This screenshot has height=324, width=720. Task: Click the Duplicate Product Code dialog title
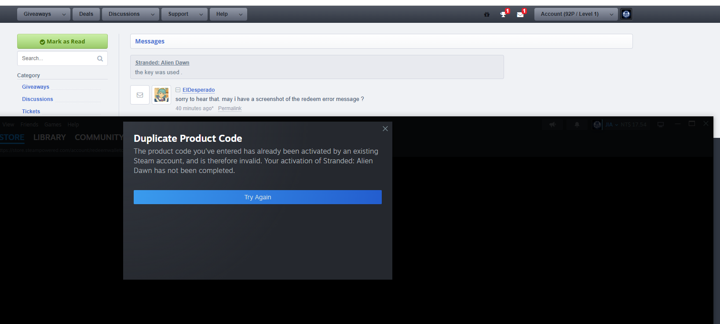(188, 138)
